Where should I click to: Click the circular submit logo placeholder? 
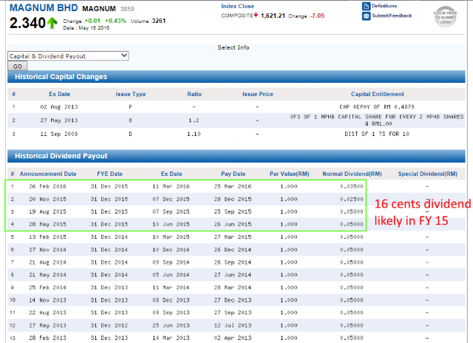445,17
